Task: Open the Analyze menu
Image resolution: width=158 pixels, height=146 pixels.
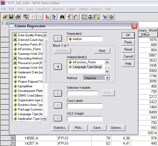Action: [x=58, y=9]
